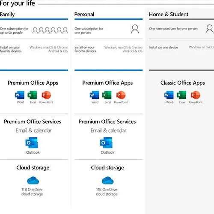Click the Outlook icon in the Personal column
Viewport: 214px width, 214px height.
click(x=106, y=143)
